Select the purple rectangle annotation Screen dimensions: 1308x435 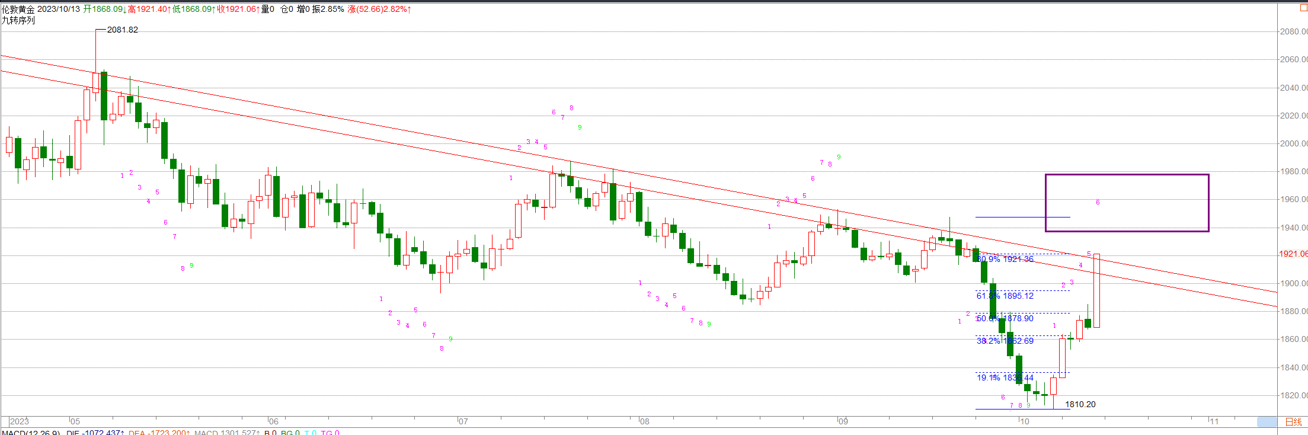point(1126,175)
